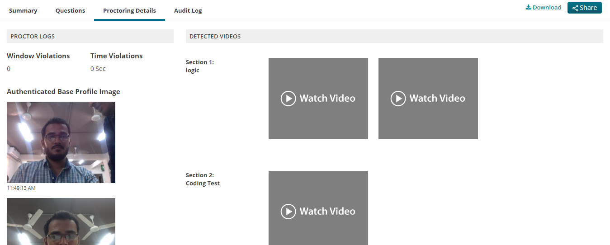Select the Section 1: logic label
The height and width of the screenshot is (245, 610).
[200, 66]
